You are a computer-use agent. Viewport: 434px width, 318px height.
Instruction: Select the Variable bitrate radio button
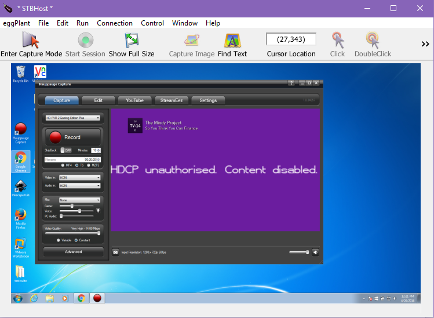tap(59, 240)
